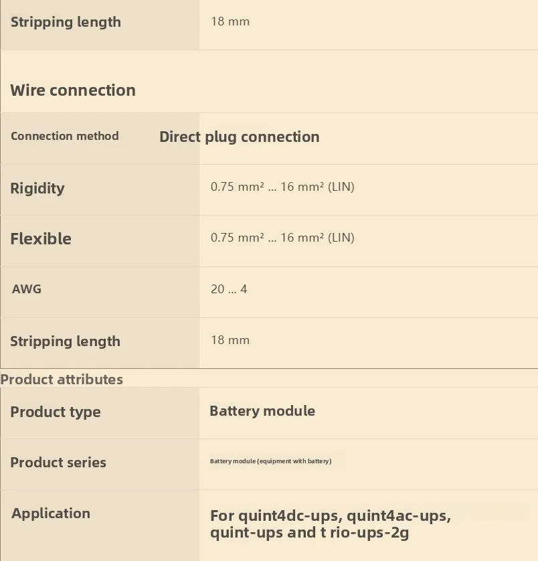Click the topmost 'Stripping length' label

(x=66, y=22)
